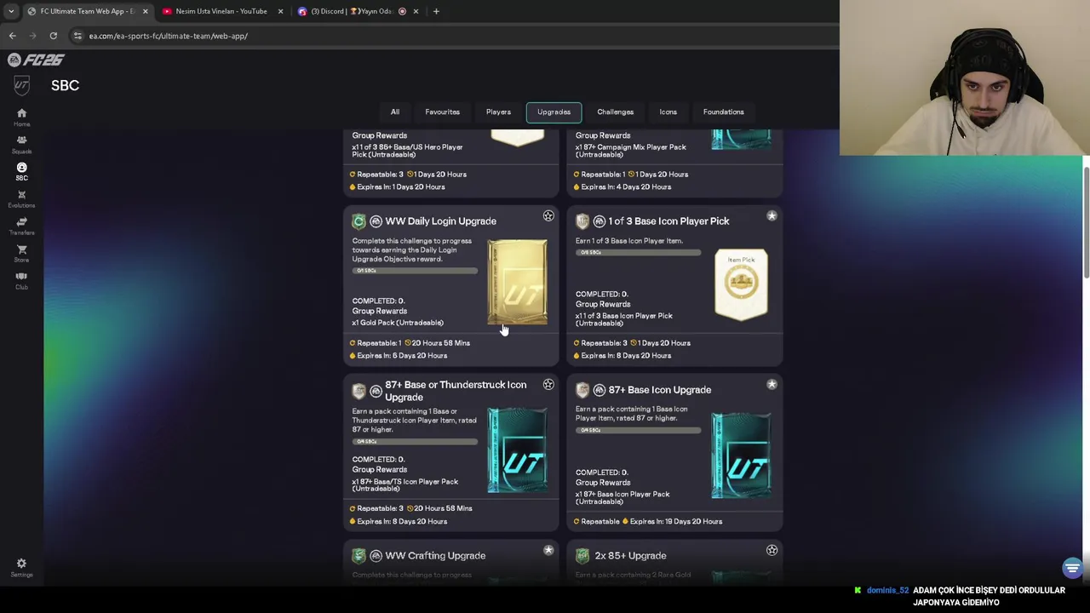Reload the web app page

53,36
